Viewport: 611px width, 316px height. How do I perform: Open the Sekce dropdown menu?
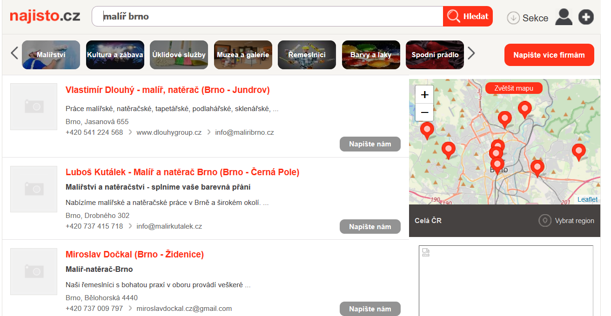click(x=528, y=18)
